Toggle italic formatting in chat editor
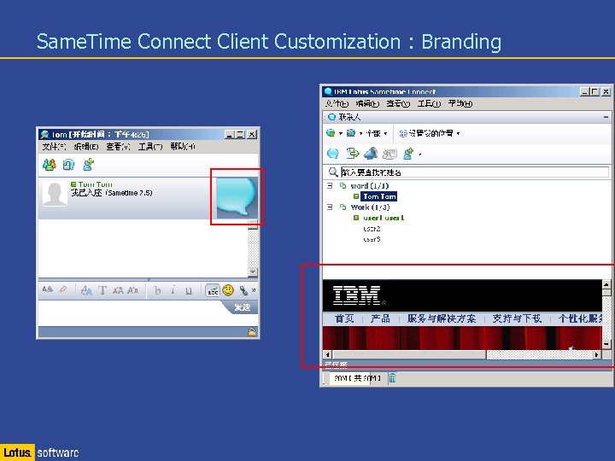The height and width of the screenshot is (461, 615). click(173, 290)
